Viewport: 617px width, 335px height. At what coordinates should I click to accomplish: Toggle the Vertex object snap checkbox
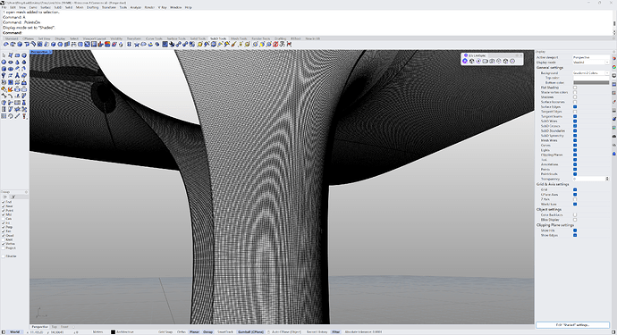[x=4, y=244]
